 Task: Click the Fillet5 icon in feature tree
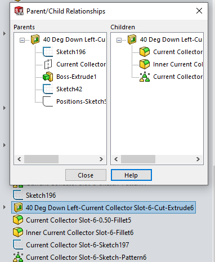[18, 220]
